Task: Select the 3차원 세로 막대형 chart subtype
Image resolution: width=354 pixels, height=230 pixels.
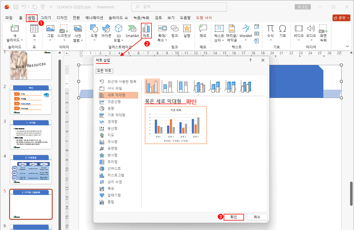Action: coord(199,86)
